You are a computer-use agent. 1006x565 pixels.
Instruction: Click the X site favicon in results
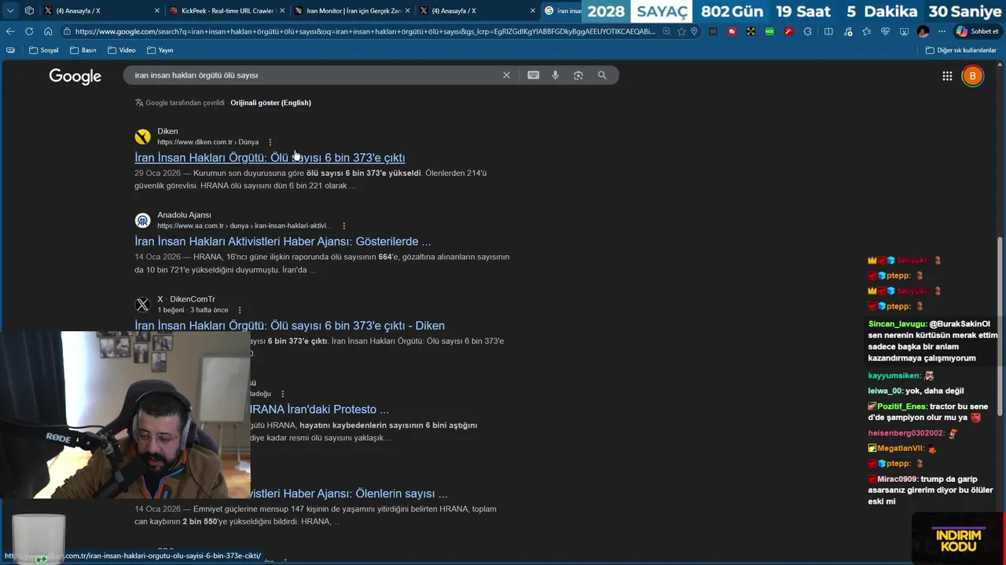(x=142, y=304)
